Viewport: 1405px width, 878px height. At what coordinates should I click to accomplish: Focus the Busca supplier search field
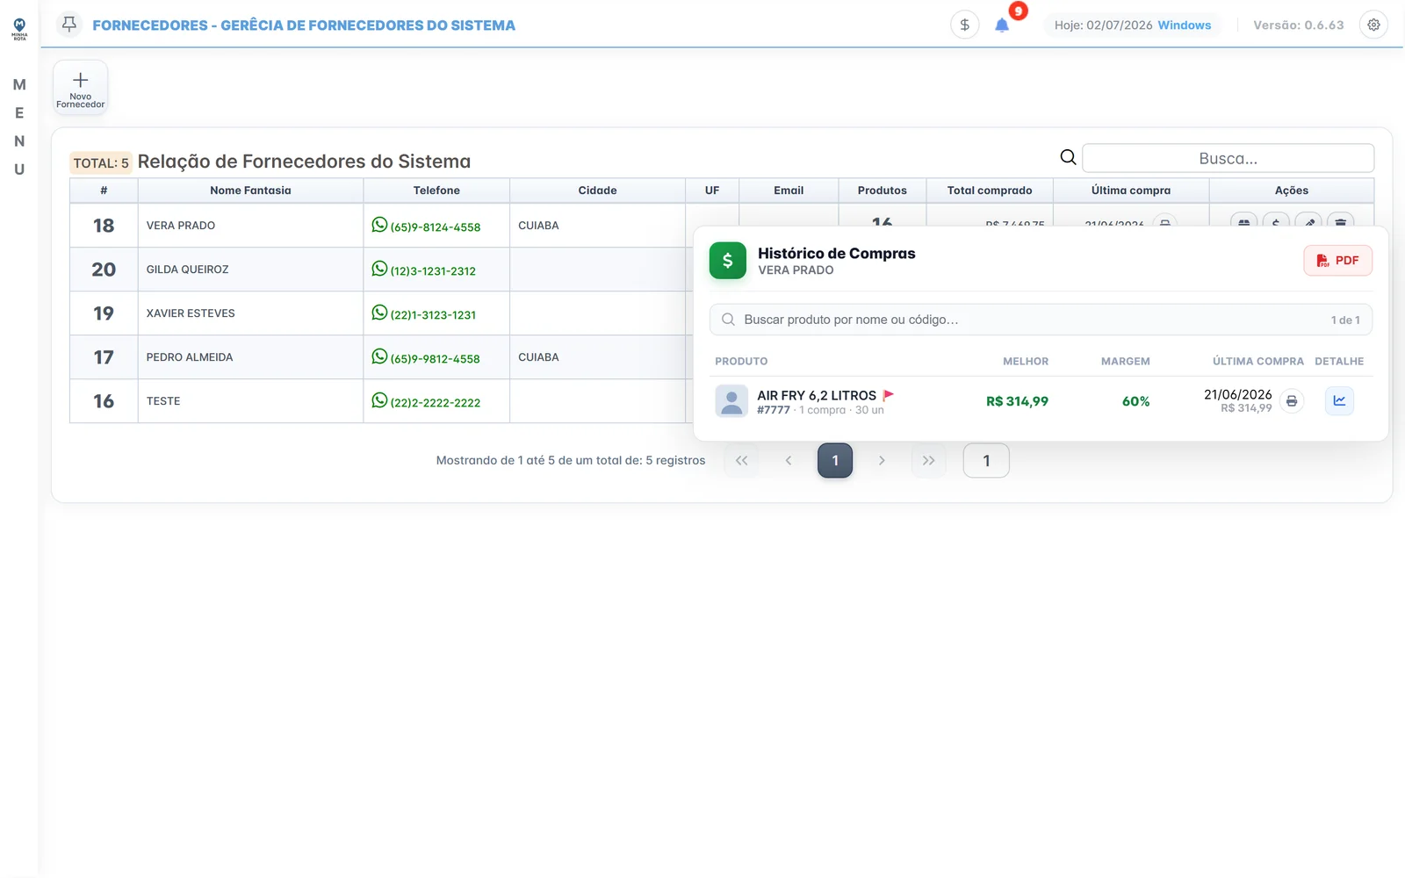[1228, 158]
